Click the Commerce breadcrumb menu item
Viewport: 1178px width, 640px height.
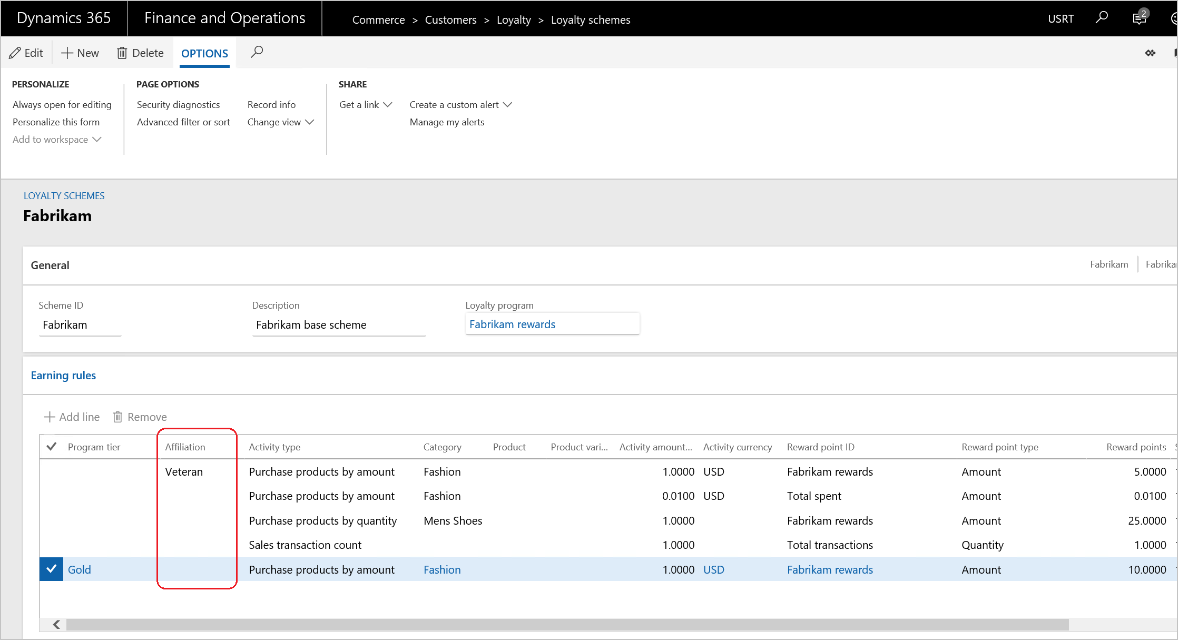[378, 19]
